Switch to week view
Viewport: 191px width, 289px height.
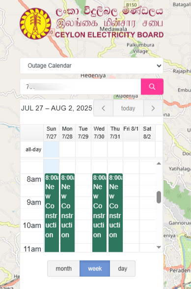point(95,268)
